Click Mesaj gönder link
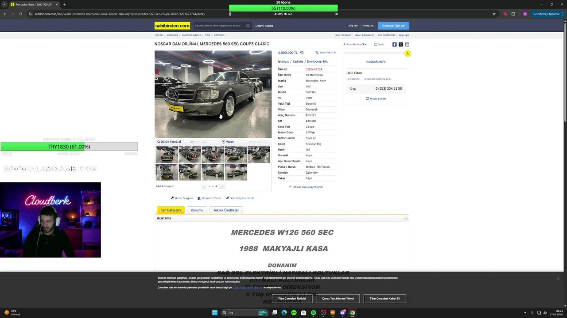The height and width of the screenshot is (318, 567). (376, 98)
